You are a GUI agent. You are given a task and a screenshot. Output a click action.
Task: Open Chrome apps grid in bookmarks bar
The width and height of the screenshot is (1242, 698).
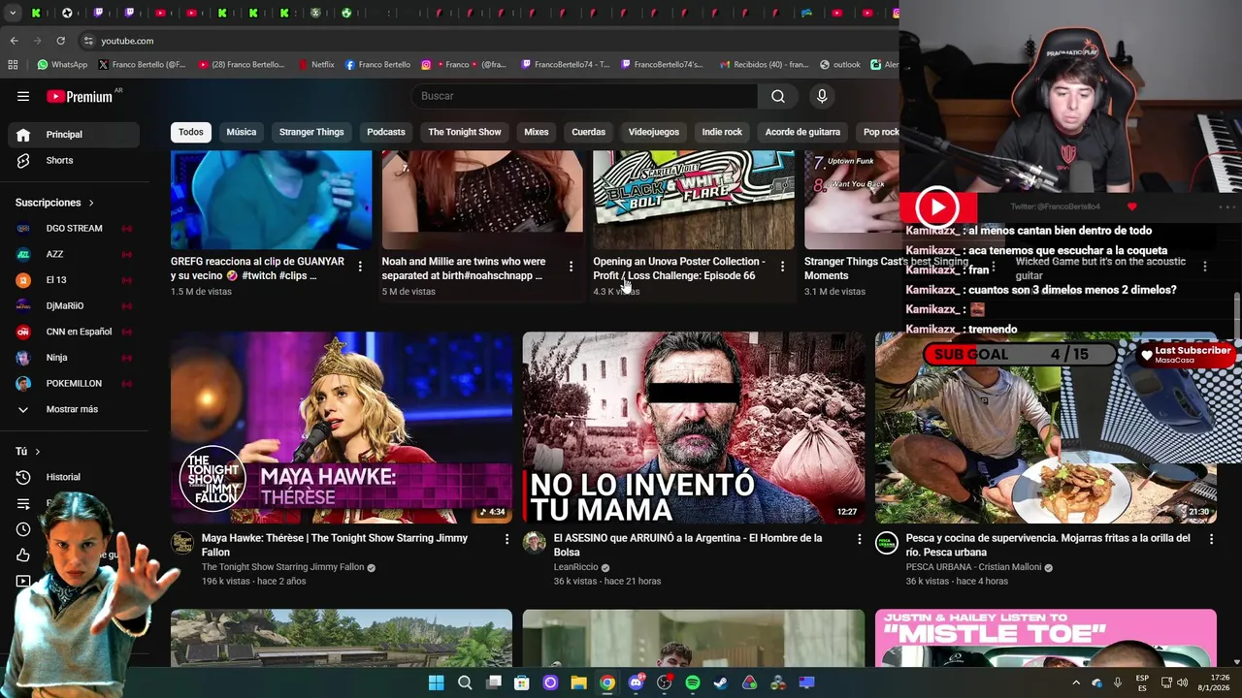tap(13, 65)
